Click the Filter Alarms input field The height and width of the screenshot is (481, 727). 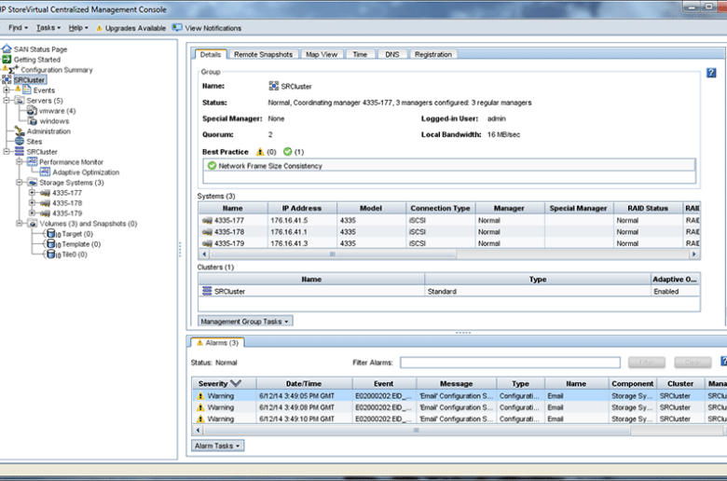[510, 363]
